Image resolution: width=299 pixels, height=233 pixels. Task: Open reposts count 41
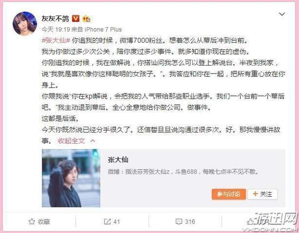point(117,222)
